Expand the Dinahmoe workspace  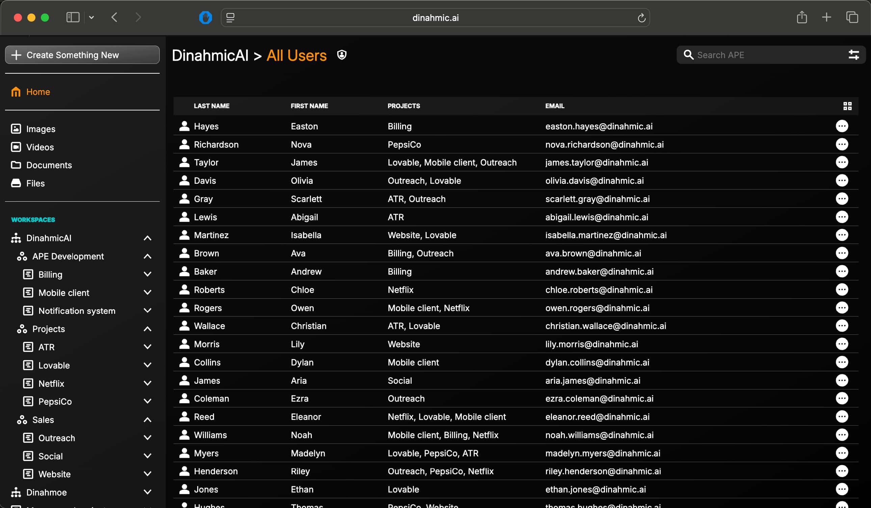click(148, 492)
